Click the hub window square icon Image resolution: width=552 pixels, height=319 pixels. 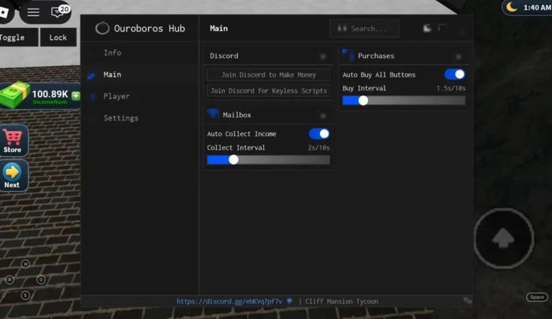click(443, 28)
